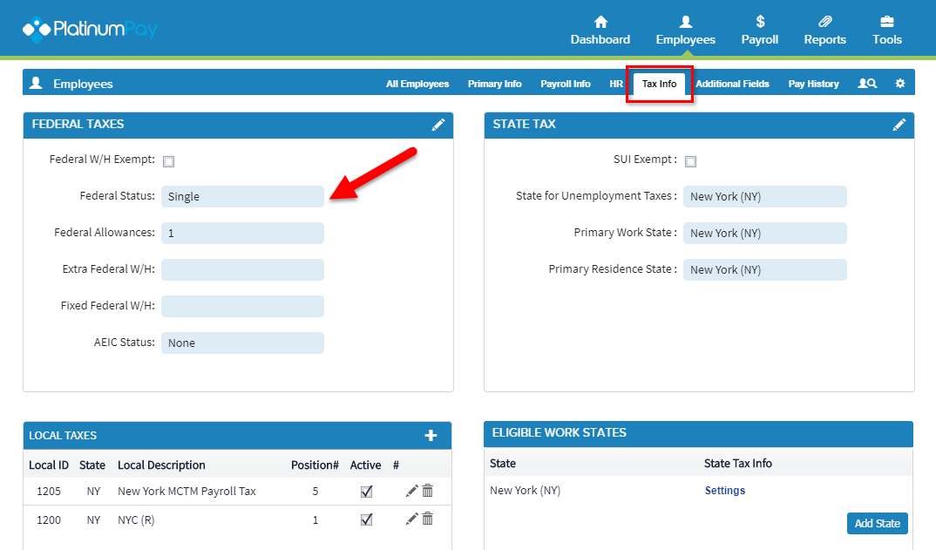Click the Position# column header
This screenshot has width=936, height=550.
(315, 465)
